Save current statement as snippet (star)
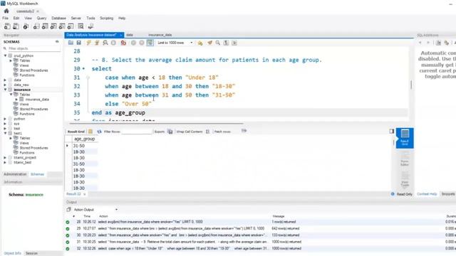The height and width of the screenshot is (256, 456). 200,43
